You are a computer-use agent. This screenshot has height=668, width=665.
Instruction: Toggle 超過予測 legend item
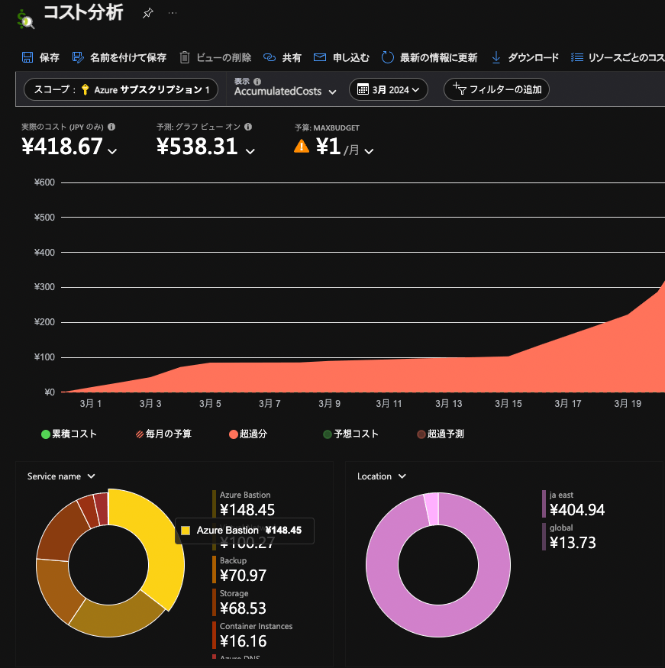tap(441, 434)
